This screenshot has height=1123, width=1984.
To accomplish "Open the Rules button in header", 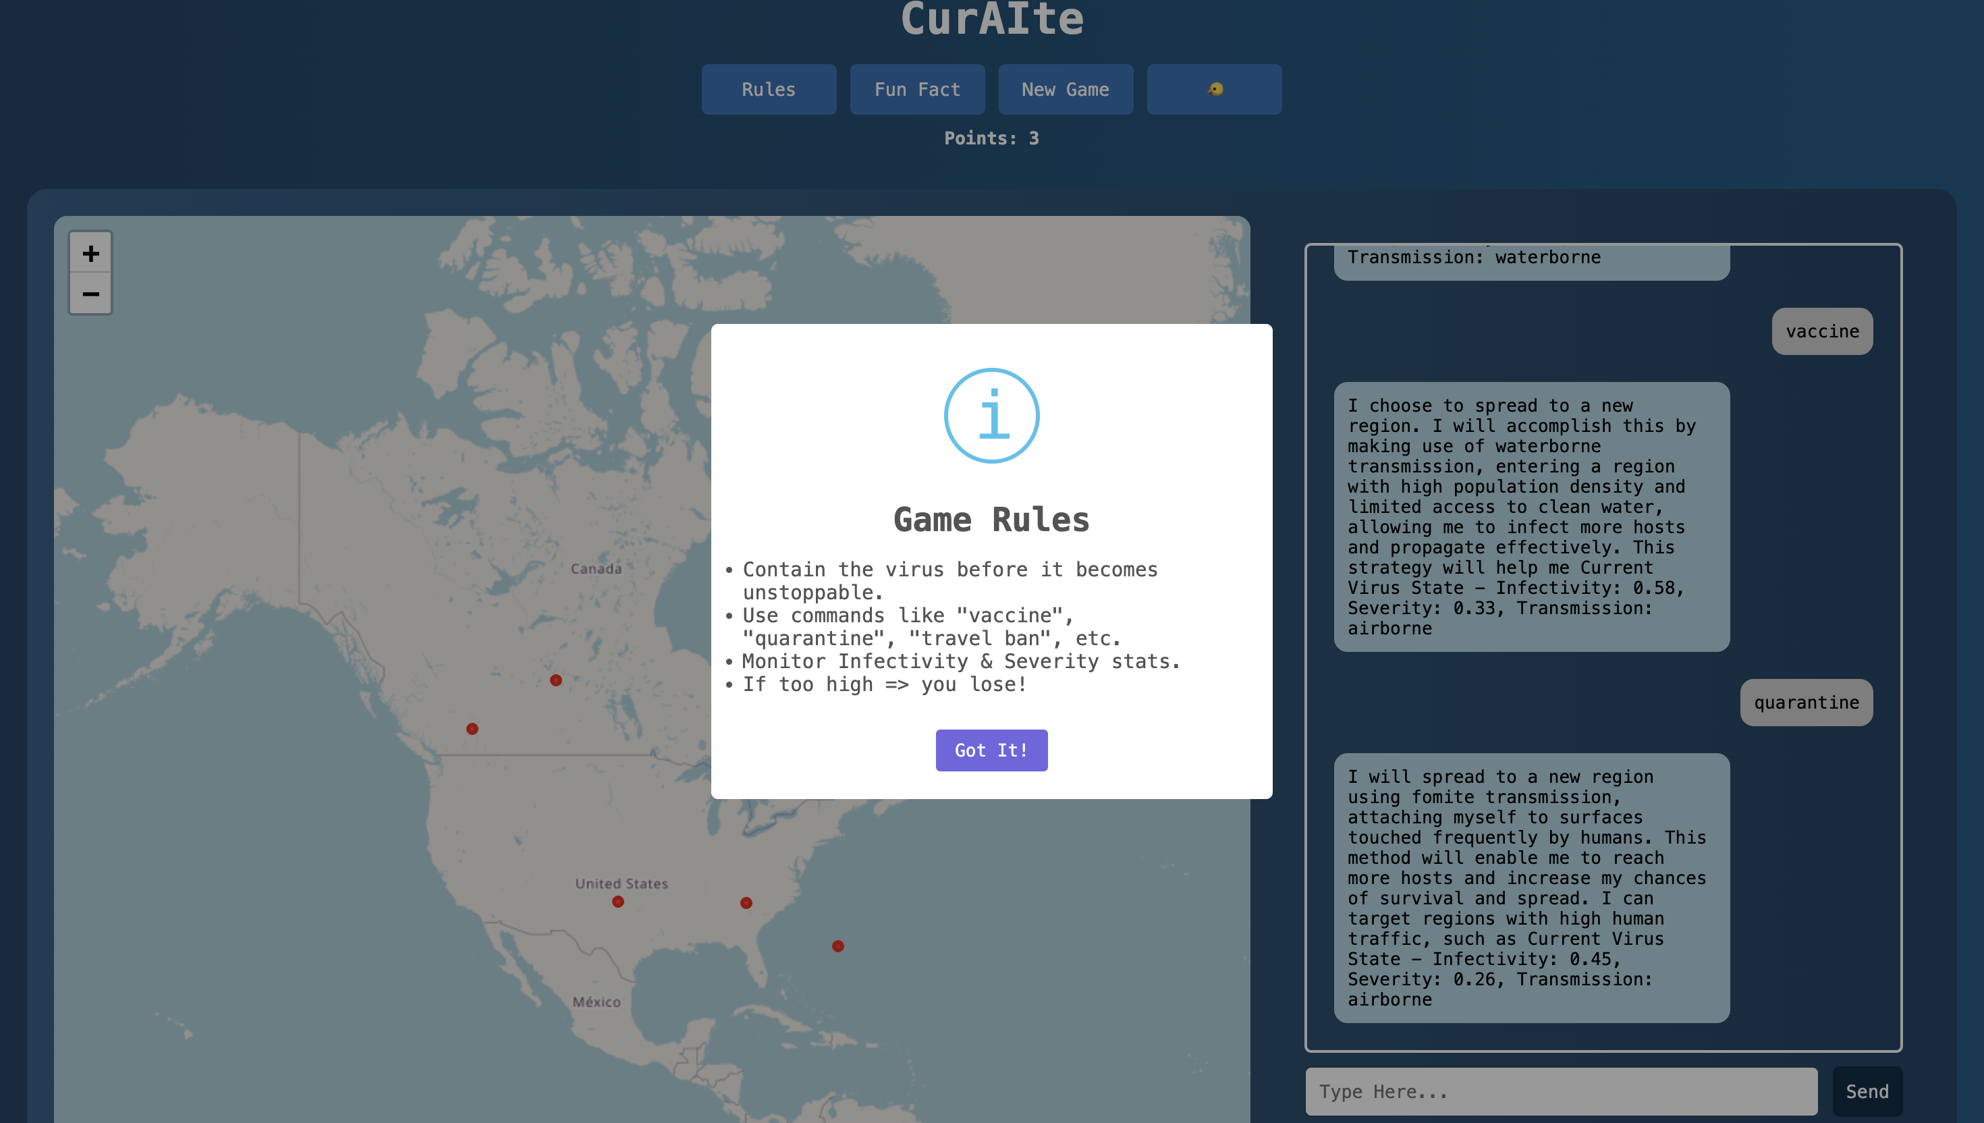I will [x=768, y=90].
